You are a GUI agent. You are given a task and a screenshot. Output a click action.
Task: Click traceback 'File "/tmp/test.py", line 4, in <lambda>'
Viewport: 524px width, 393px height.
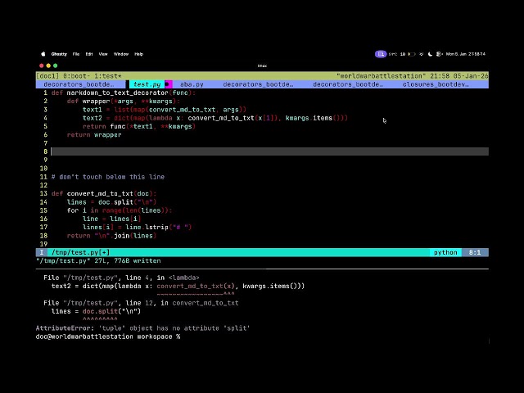click(x=121, y=278)
